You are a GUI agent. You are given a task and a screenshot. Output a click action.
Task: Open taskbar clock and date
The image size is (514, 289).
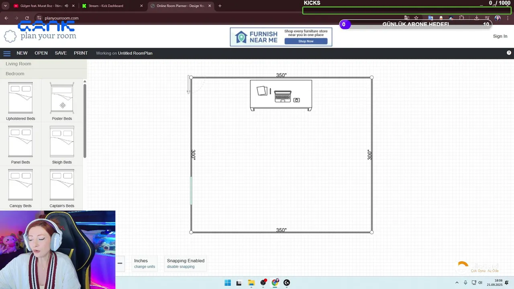(x=495, y=283)
